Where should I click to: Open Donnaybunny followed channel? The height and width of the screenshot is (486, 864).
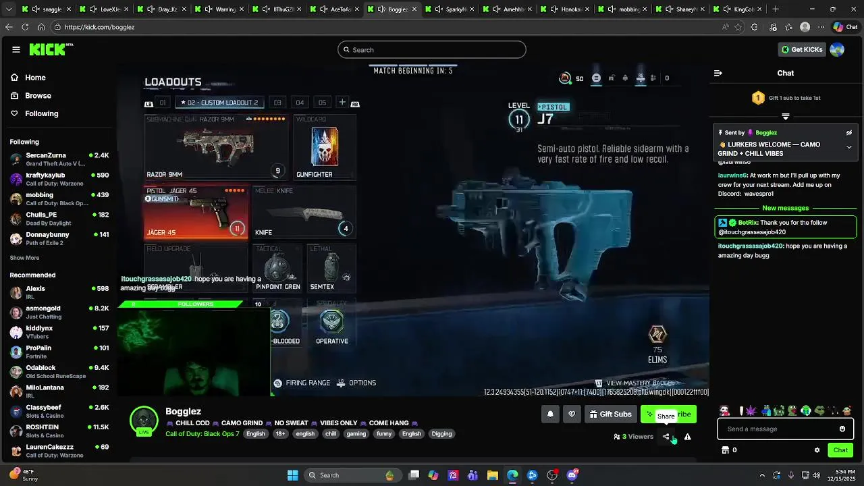[x=59, y=238]
